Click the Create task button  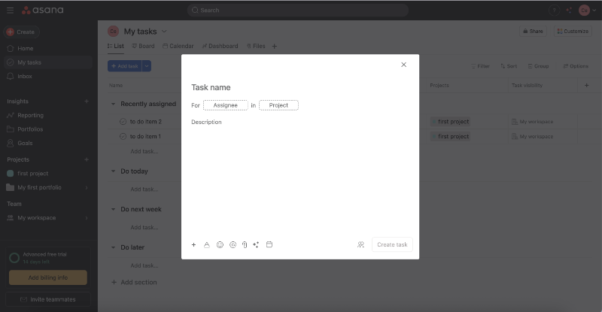392,244
